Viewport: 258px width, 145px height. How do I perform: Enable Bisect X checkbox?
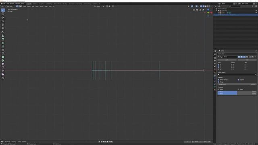click(x=232, y=65)
